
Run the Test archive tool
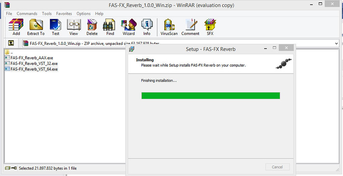click(55, 27)
